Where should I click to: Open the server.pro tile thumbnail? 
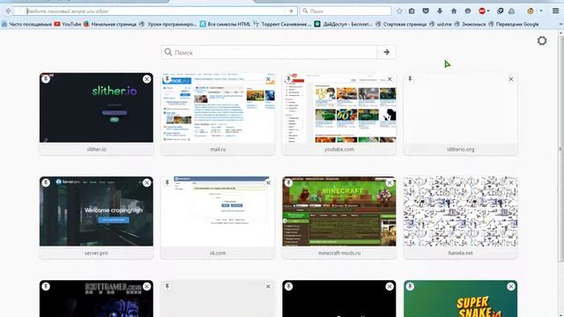click(96, 211)
